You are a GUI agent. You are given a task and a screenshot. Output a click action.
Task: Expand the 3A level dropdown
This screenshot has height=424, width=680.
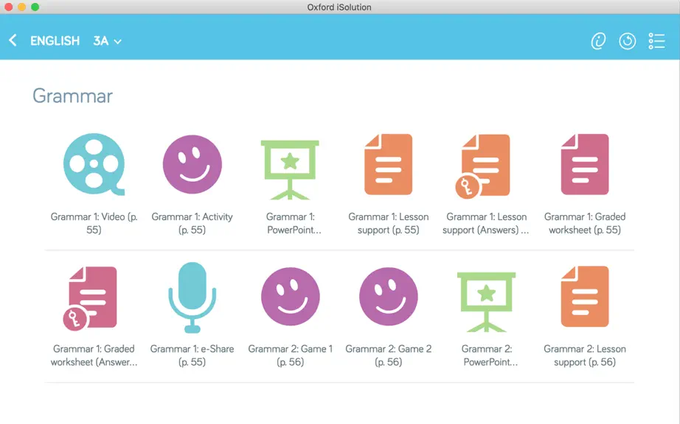pyautogui.click(x=107, y=41)
